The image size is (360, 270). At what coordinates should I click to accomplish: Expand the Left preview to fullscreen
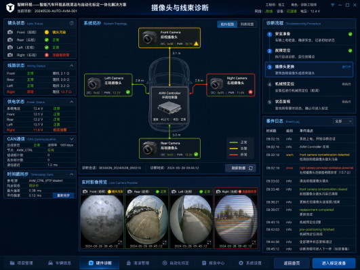click(209, 242)
